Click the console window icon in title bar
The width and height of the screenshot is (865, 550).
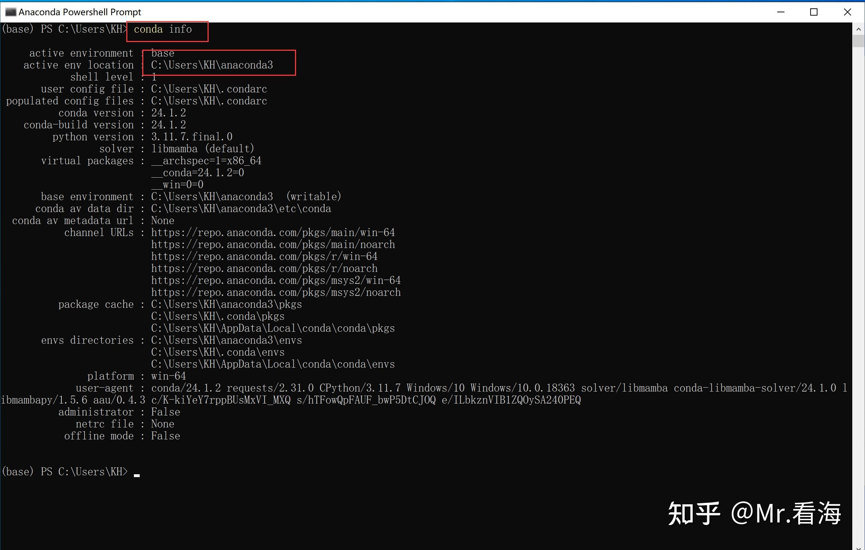tap(11, 12)
